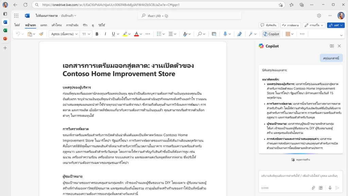Click the Find magnifier icon in ribbon
This screenshot has height=196, width=348.
pyautogui.click(x=199, y=34)
